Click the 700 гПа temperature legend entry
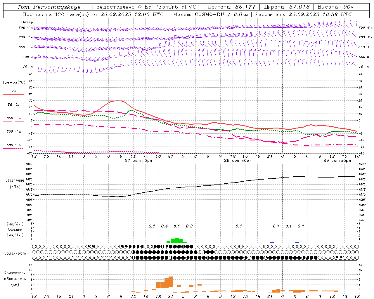Viewport: 374px width, 299px height. [14, 132]
